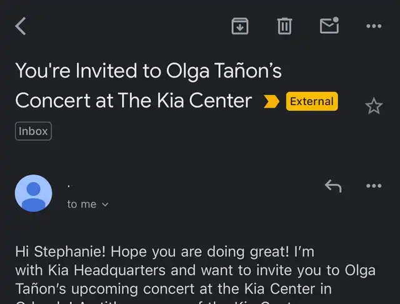This screenshot has height=304, width=400.
Task: Delete the email using the trash icon
Action: pyautogui.click(x=284, y=26)
